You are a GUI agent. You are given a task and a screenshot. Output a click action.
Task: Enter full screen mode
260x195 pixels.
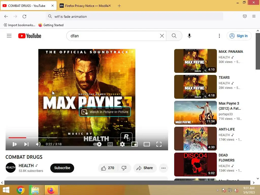(159, 144)
